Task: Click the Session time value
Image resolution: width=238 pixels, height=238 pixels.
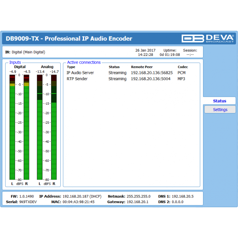Action: (x=190, y=55)
